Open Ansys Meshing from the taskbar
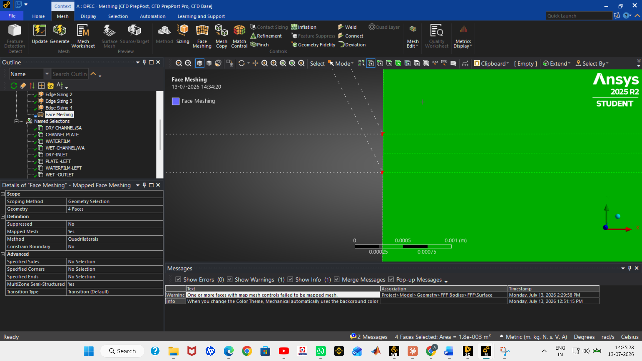Image resolution: width=642 pixels, height=361 pixels. pos(486,351)
